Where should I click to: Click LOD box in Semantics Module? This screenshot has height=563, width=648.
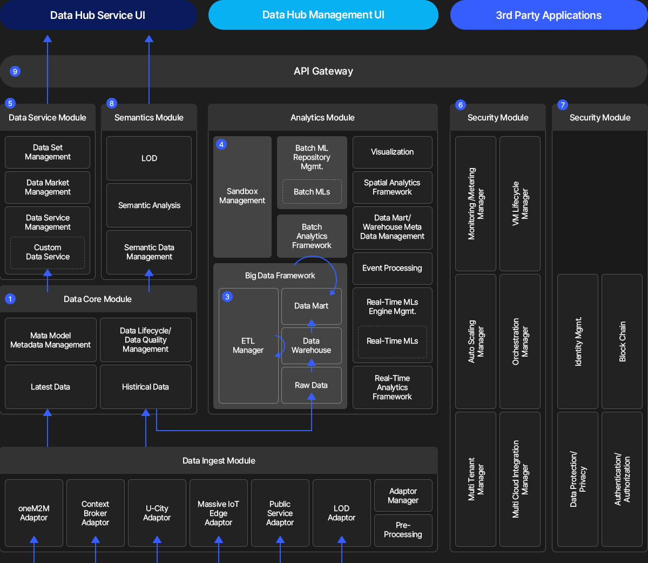click(x=149, y=158)
